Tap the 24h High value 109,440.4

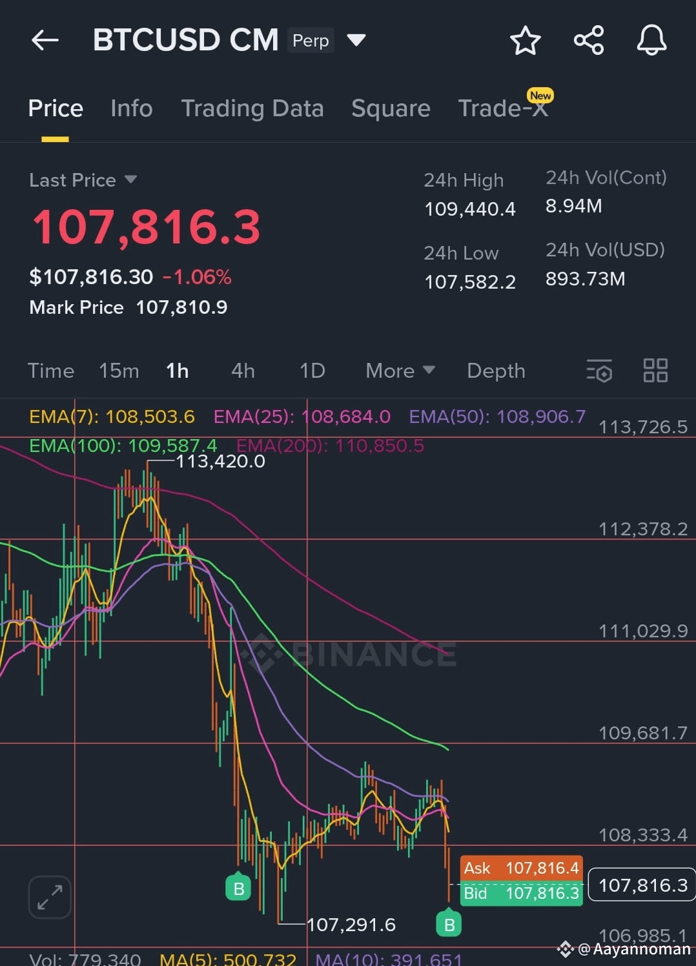(x=470, y=209)
